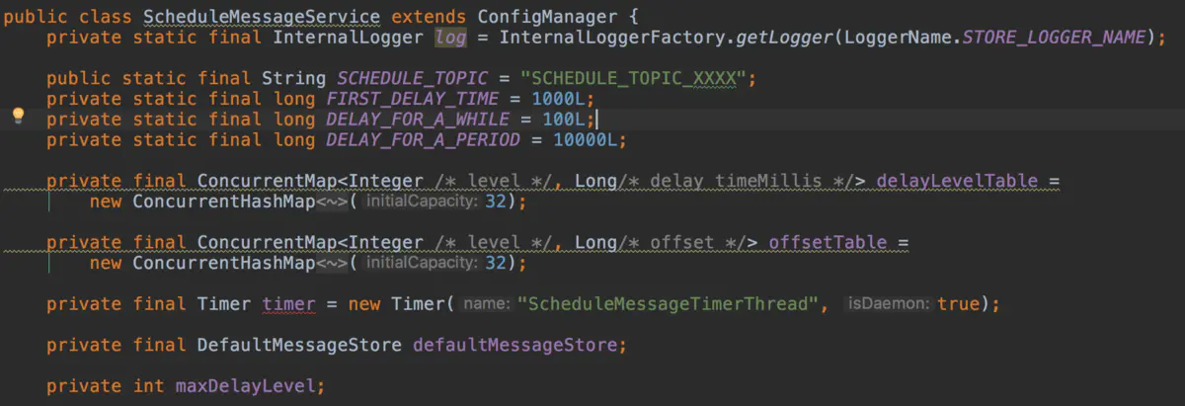Click the "ScheduleMessageTimerThread" string
The image size is (1185, 406).
(x=671, y=304)
